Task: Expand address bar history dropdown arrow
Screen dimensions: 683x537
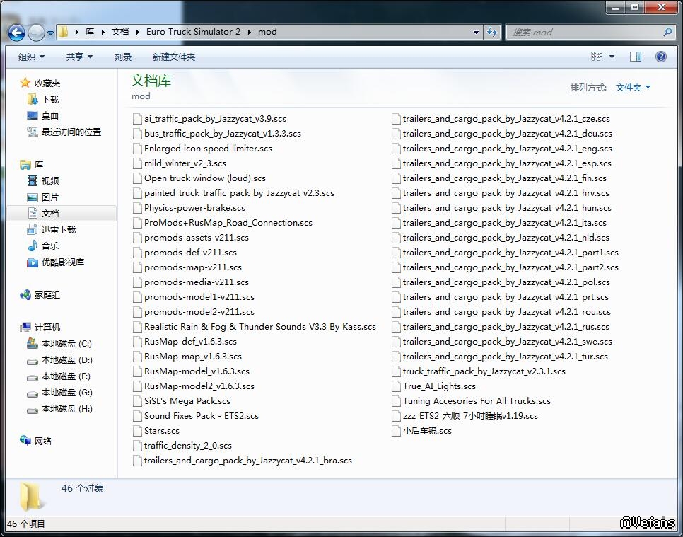Action: [x=476, y=32]
